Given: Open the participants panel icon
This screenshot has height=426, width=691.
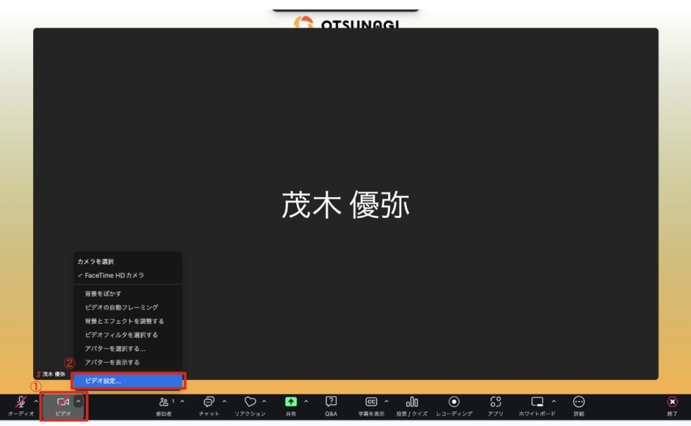Looking at the screenshot, I should pos(163,402).
